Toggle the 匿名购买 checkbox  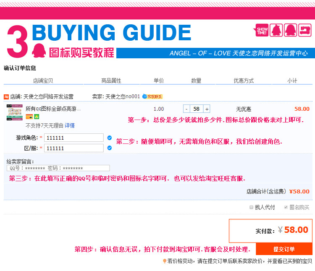click(x=286, y=207)
